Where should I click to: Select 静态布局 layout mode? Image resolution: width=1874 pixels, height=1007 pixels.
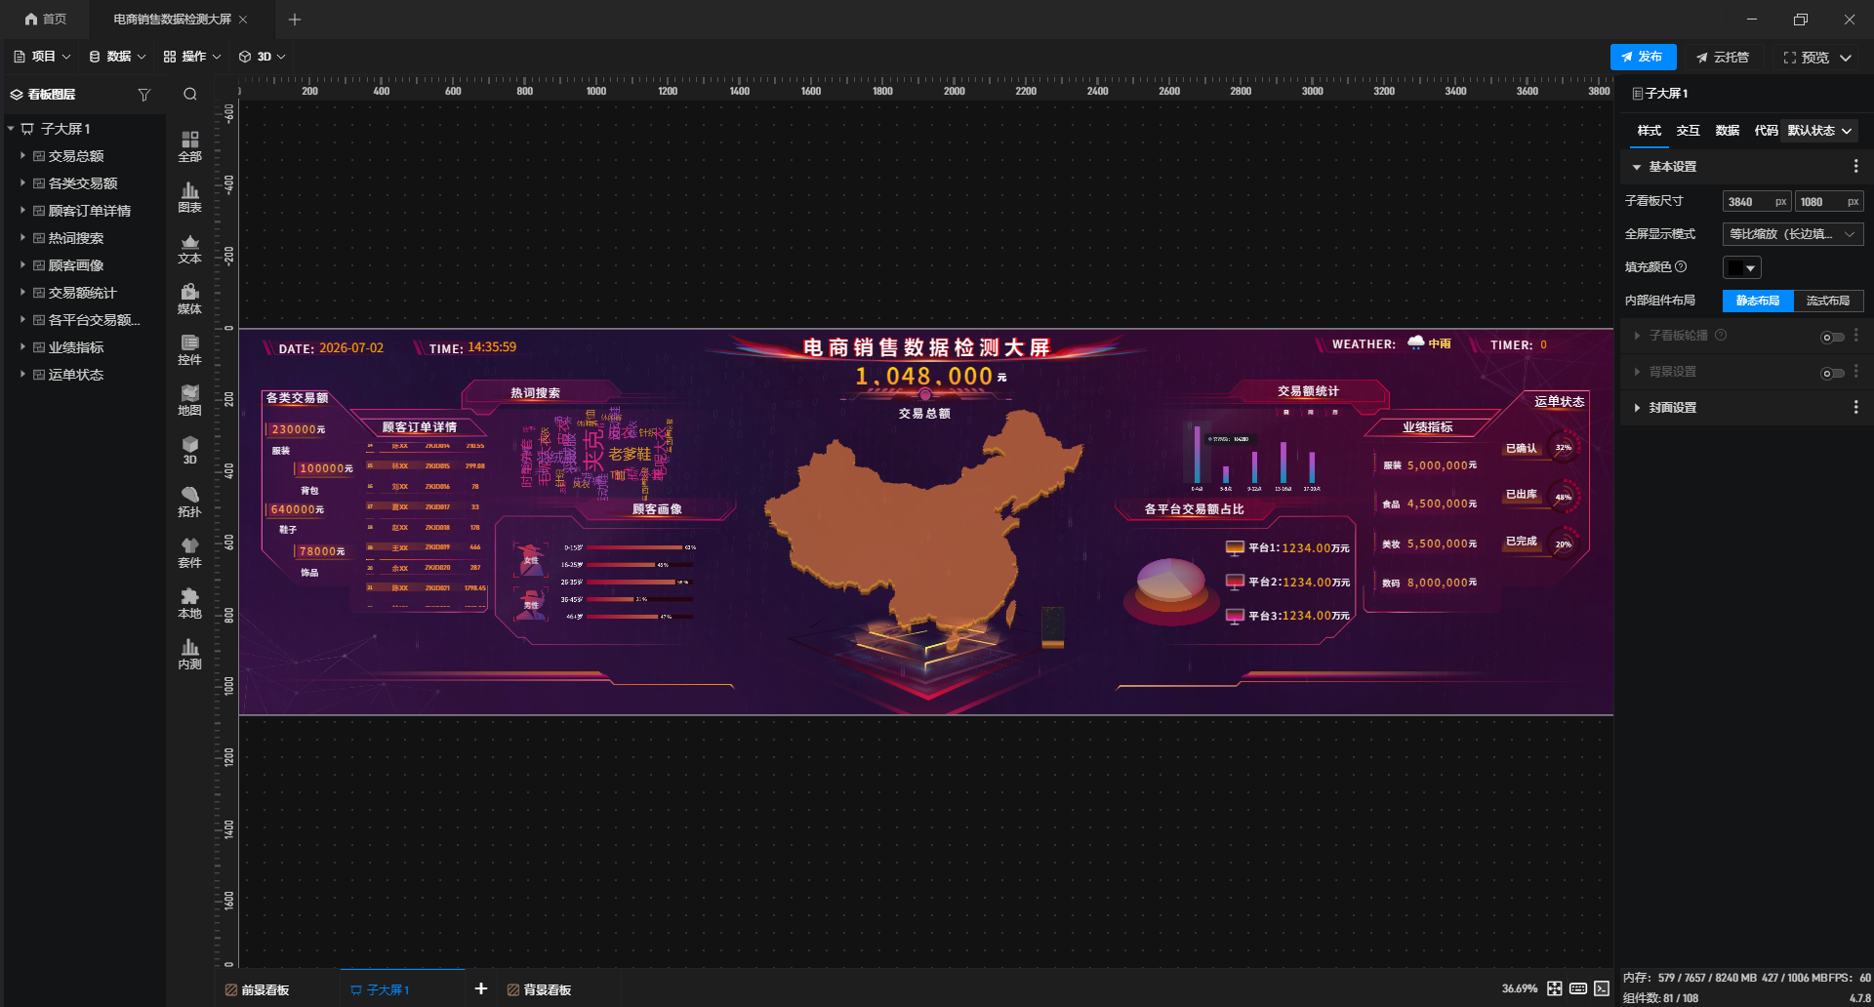1758,301
